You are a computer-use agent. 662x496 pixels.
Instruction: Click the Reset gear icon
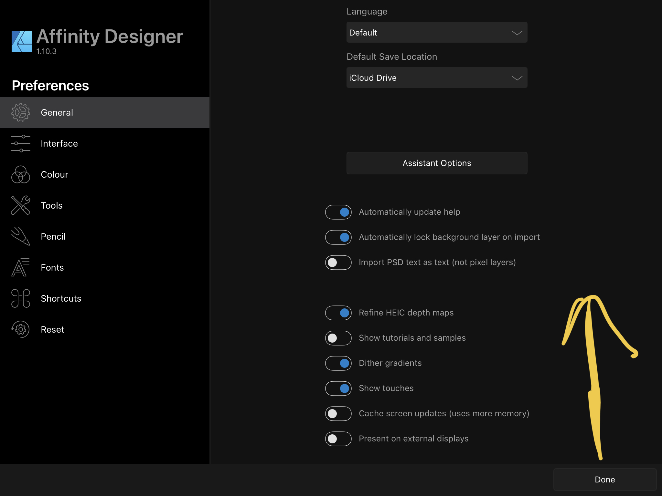21,329
